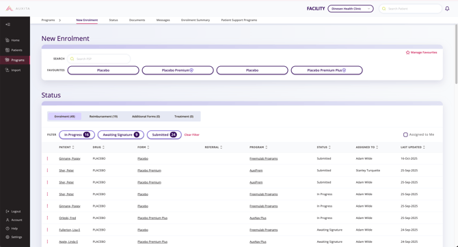The width and height of the screenshot is (458, 247).
Task: Switch to the Status tab in top nav
Action: pos(113,20)
